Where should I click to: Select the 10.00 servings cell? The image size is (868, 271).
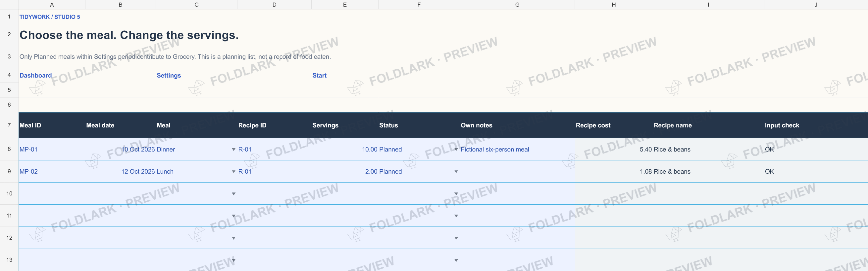click(345, 150)
